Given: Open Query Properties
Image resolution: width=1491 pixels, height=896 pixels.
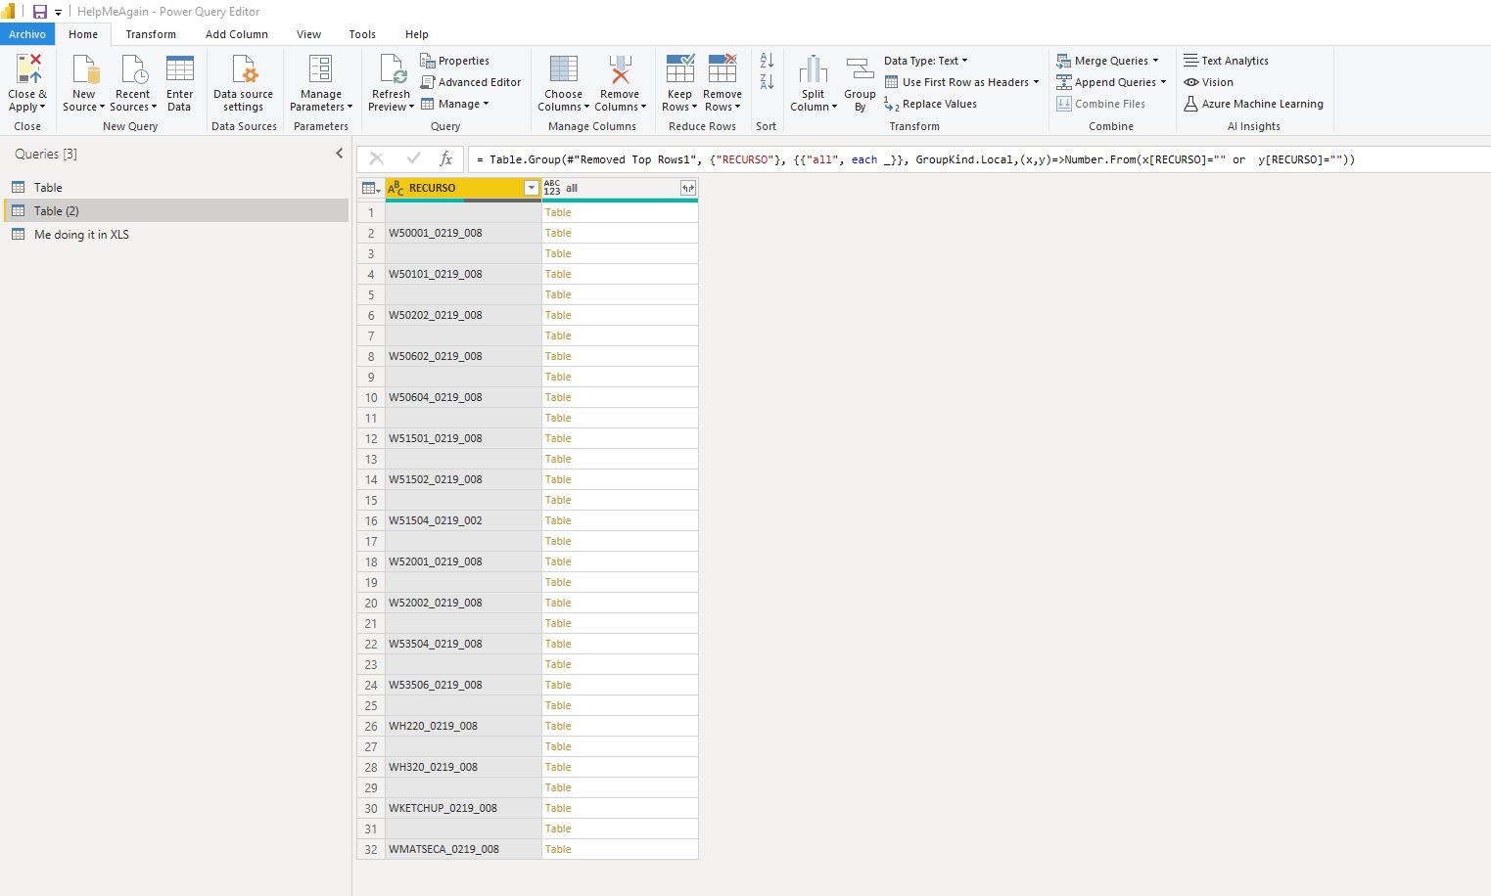Looking at the screenshot, I should point(455,61).
